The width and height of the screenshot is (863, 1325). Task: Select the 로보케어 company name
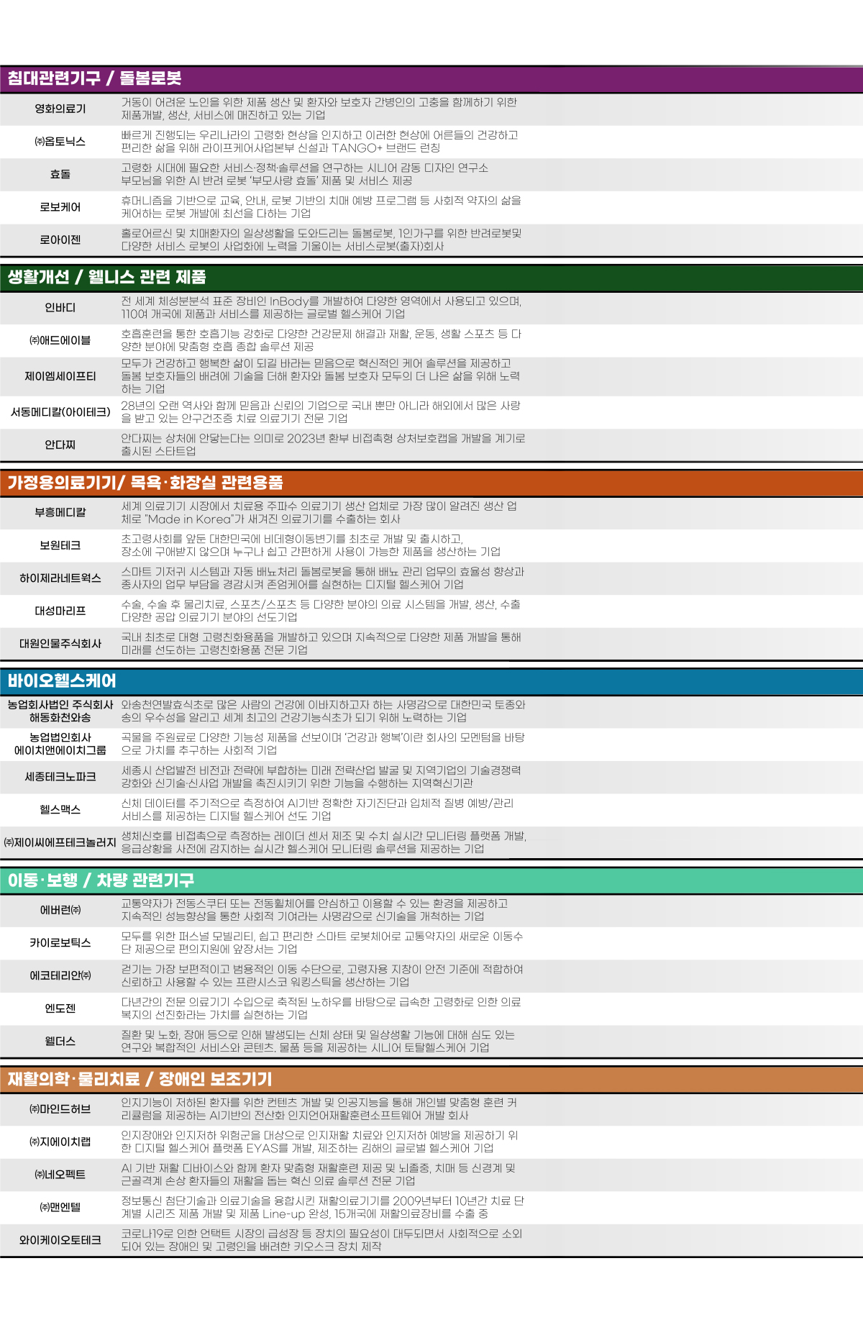pos(60,207)
